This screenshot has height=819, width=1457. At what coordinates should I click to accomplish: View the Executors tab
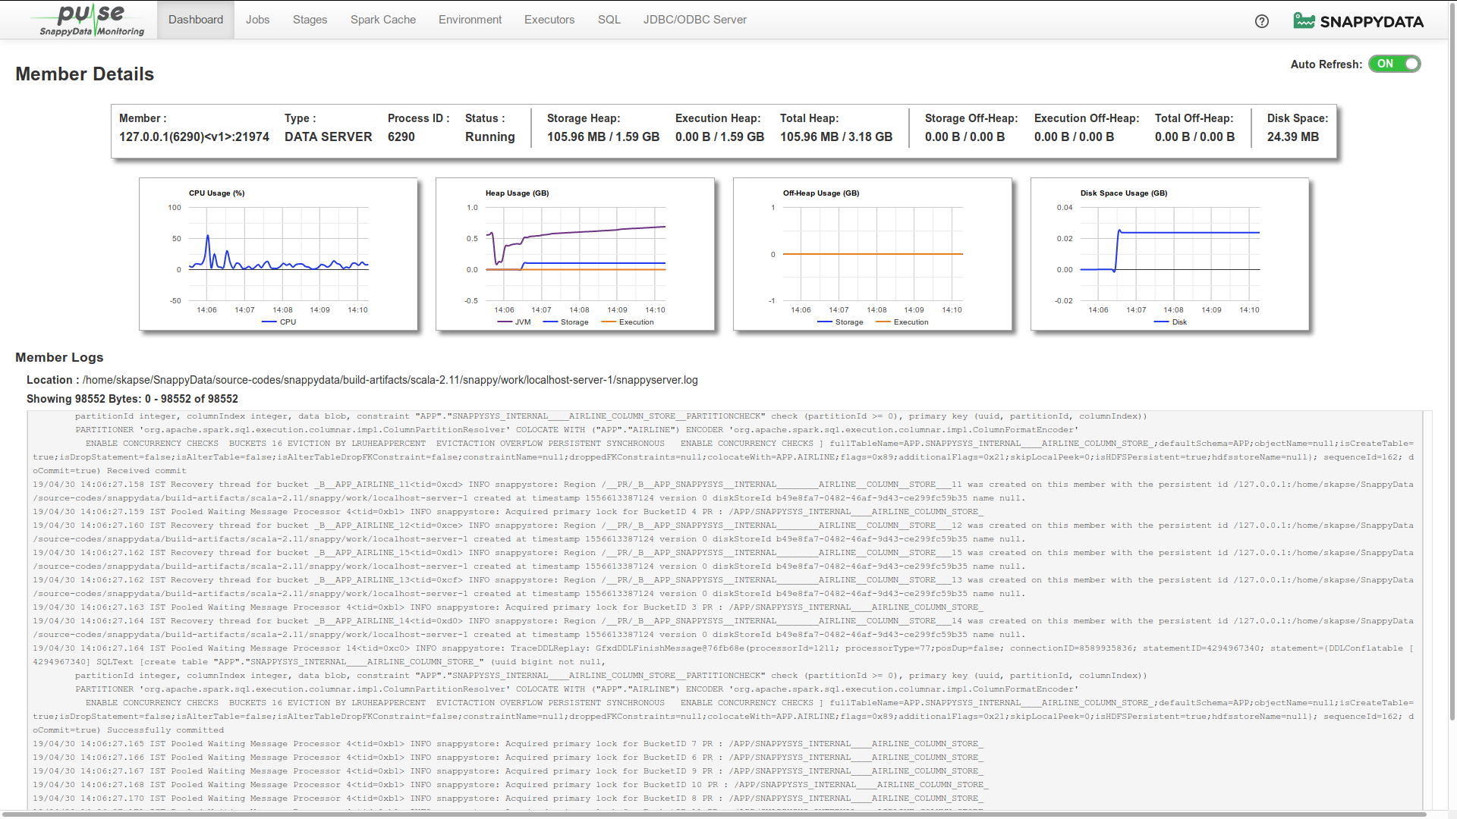(549, 20)
